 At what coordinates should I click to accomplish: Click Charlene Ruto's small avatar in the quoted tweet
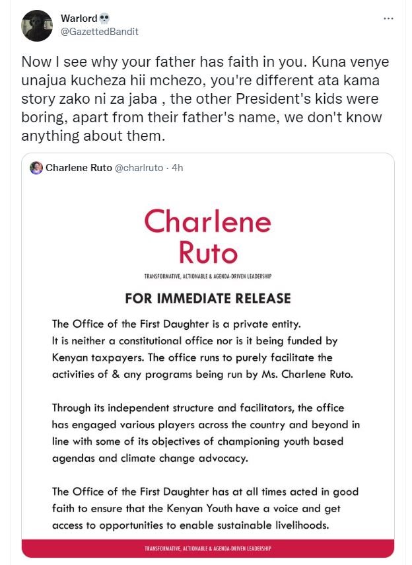36,168
